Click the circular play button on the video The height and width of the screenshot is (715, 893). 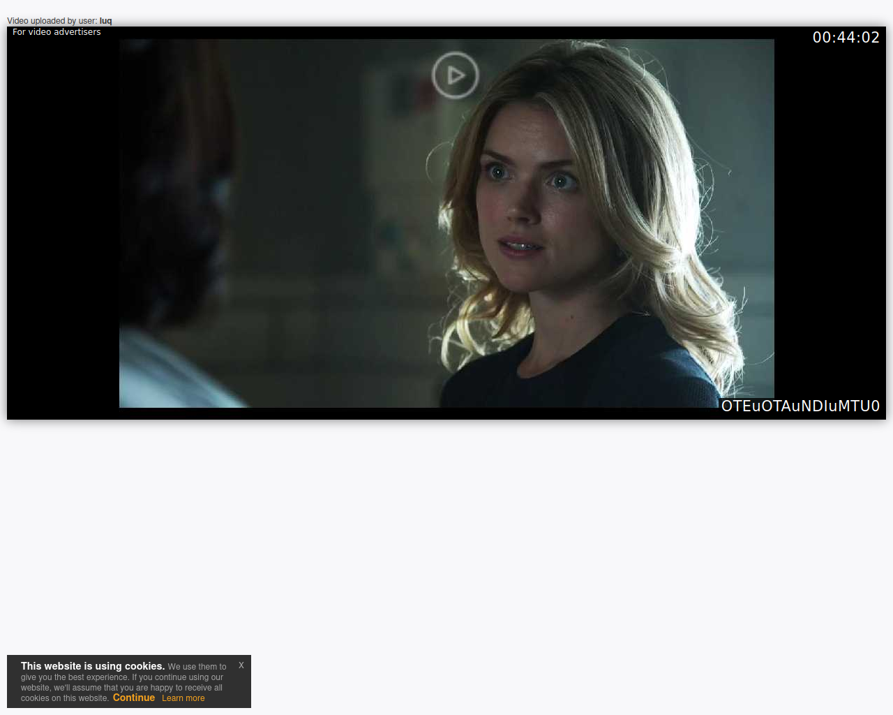[456, 75]
